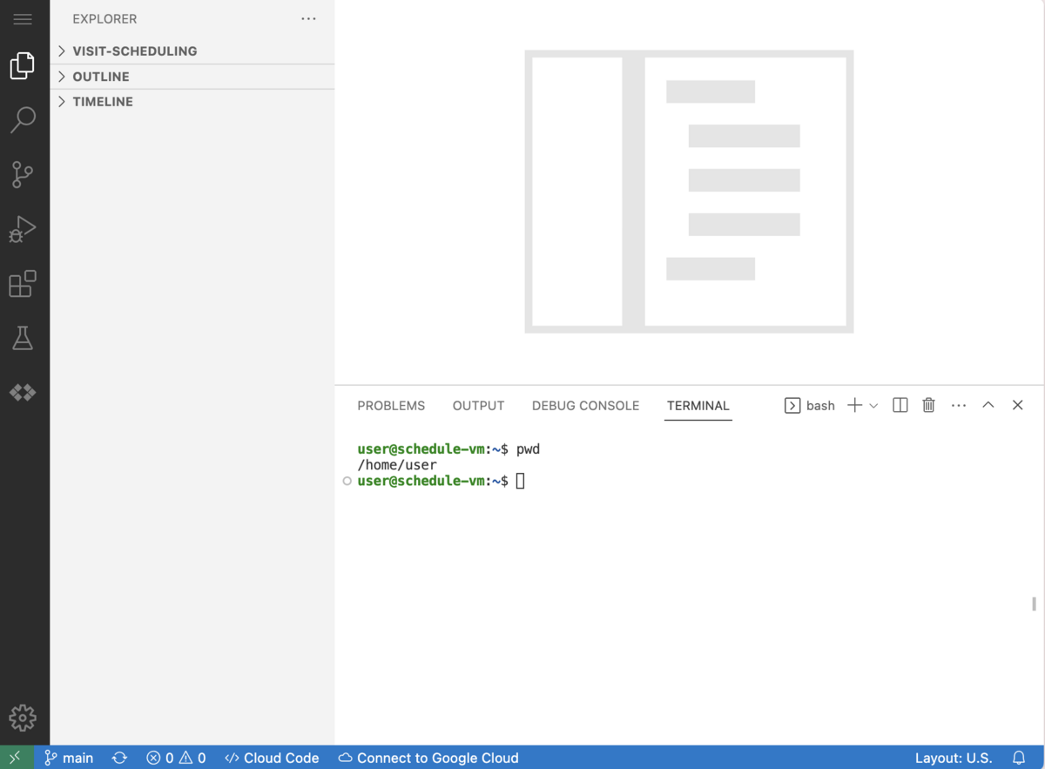
Task: Switch to the PROBLEMS tab
Action: tap(391, 405)
